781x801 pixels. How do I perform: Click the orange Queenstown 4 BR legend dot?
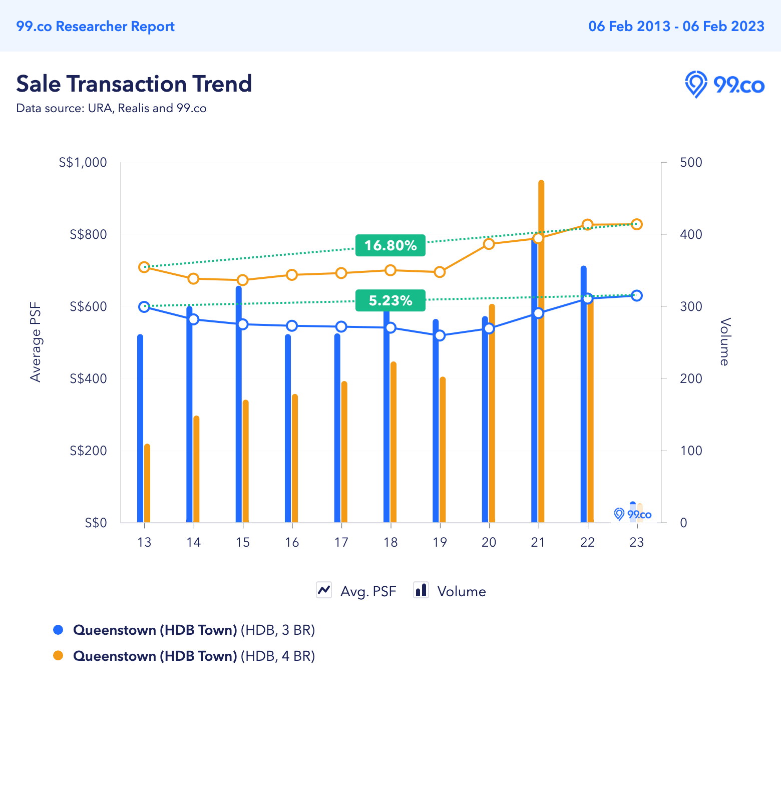[58, 655]
